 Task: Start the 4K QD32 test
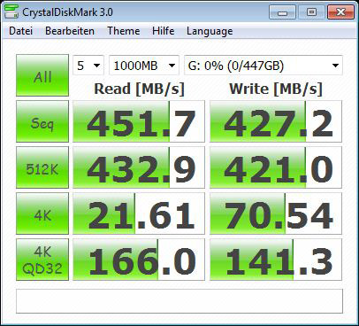coord(42,260)
